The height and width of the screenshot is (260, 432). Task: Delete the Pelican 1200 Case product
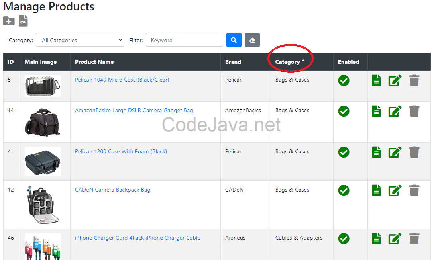(x=414, y=152)
